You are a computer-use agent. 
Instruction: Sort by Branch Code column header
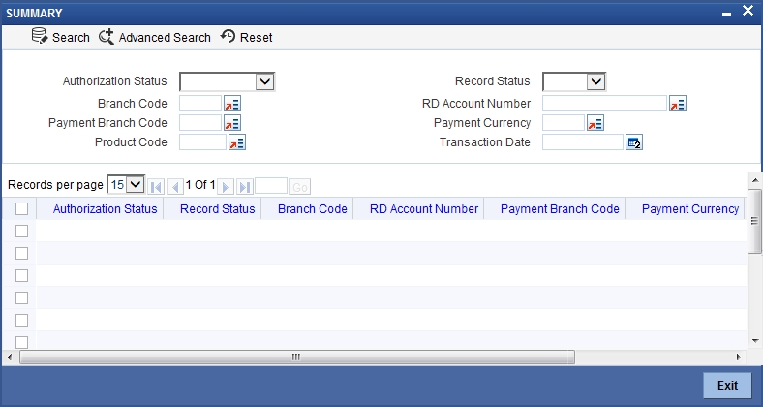313,209
